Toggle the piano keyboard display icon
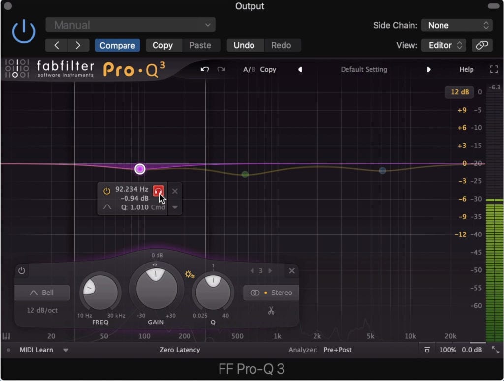Screen dimensions: 504x381 (6, 336)
